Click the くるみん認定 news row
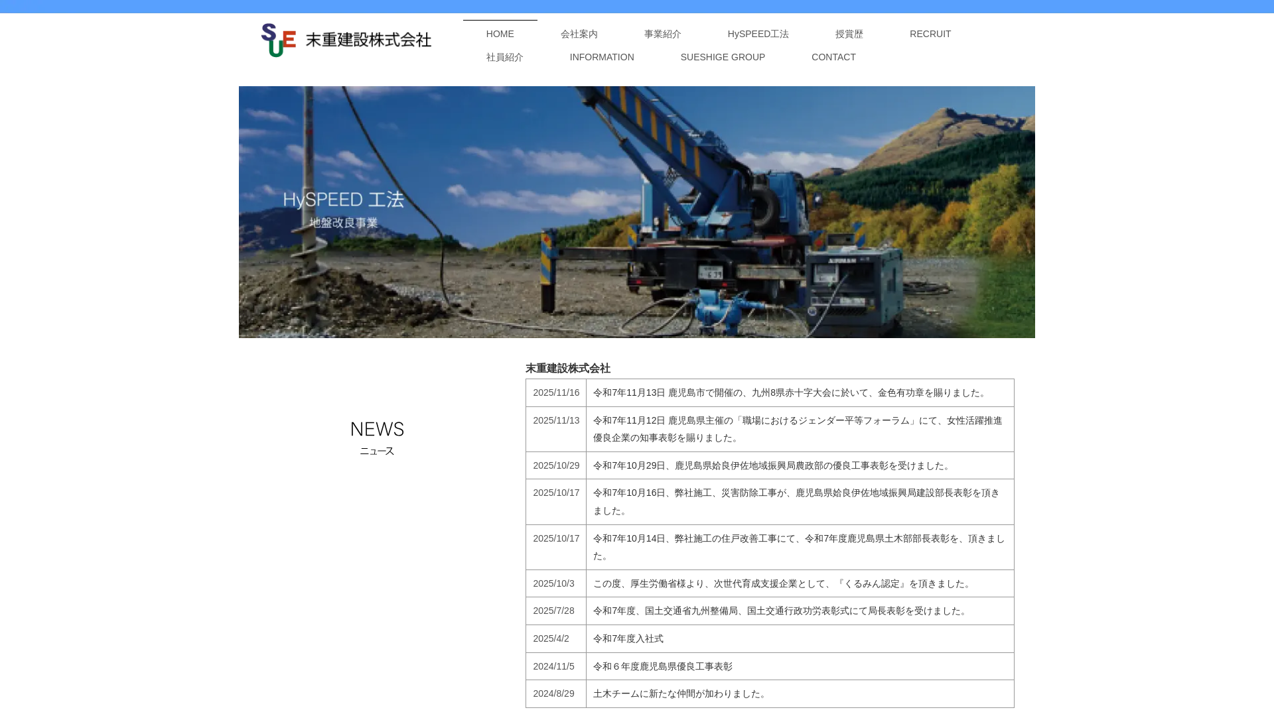1274x716 pixels. tap(768, 583)
